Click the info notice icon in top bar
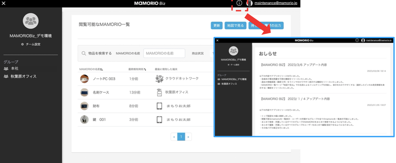Viewport: 396px width, 163px height. coord(239,3)
